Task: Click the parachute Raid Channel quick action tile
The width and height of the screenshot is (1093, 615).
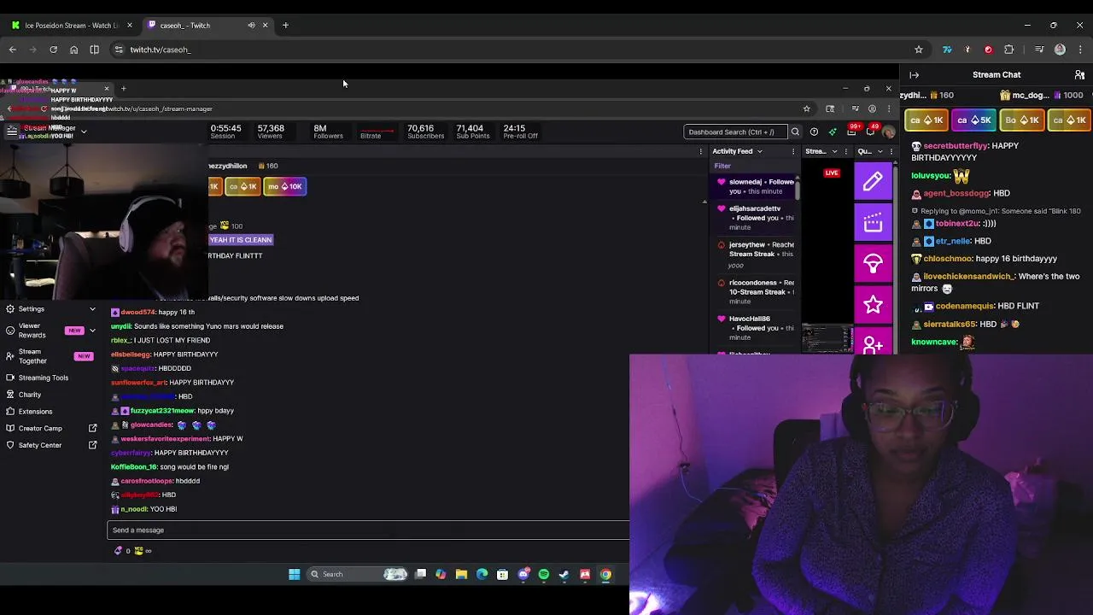Action: pyautogui.click(x=873, y=264)
